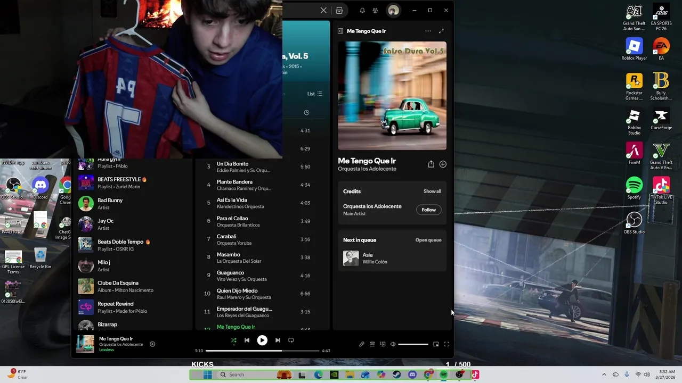Toggle shuffle in the Spotify player
The image size is (682, 383).
(x=233, y=340)
